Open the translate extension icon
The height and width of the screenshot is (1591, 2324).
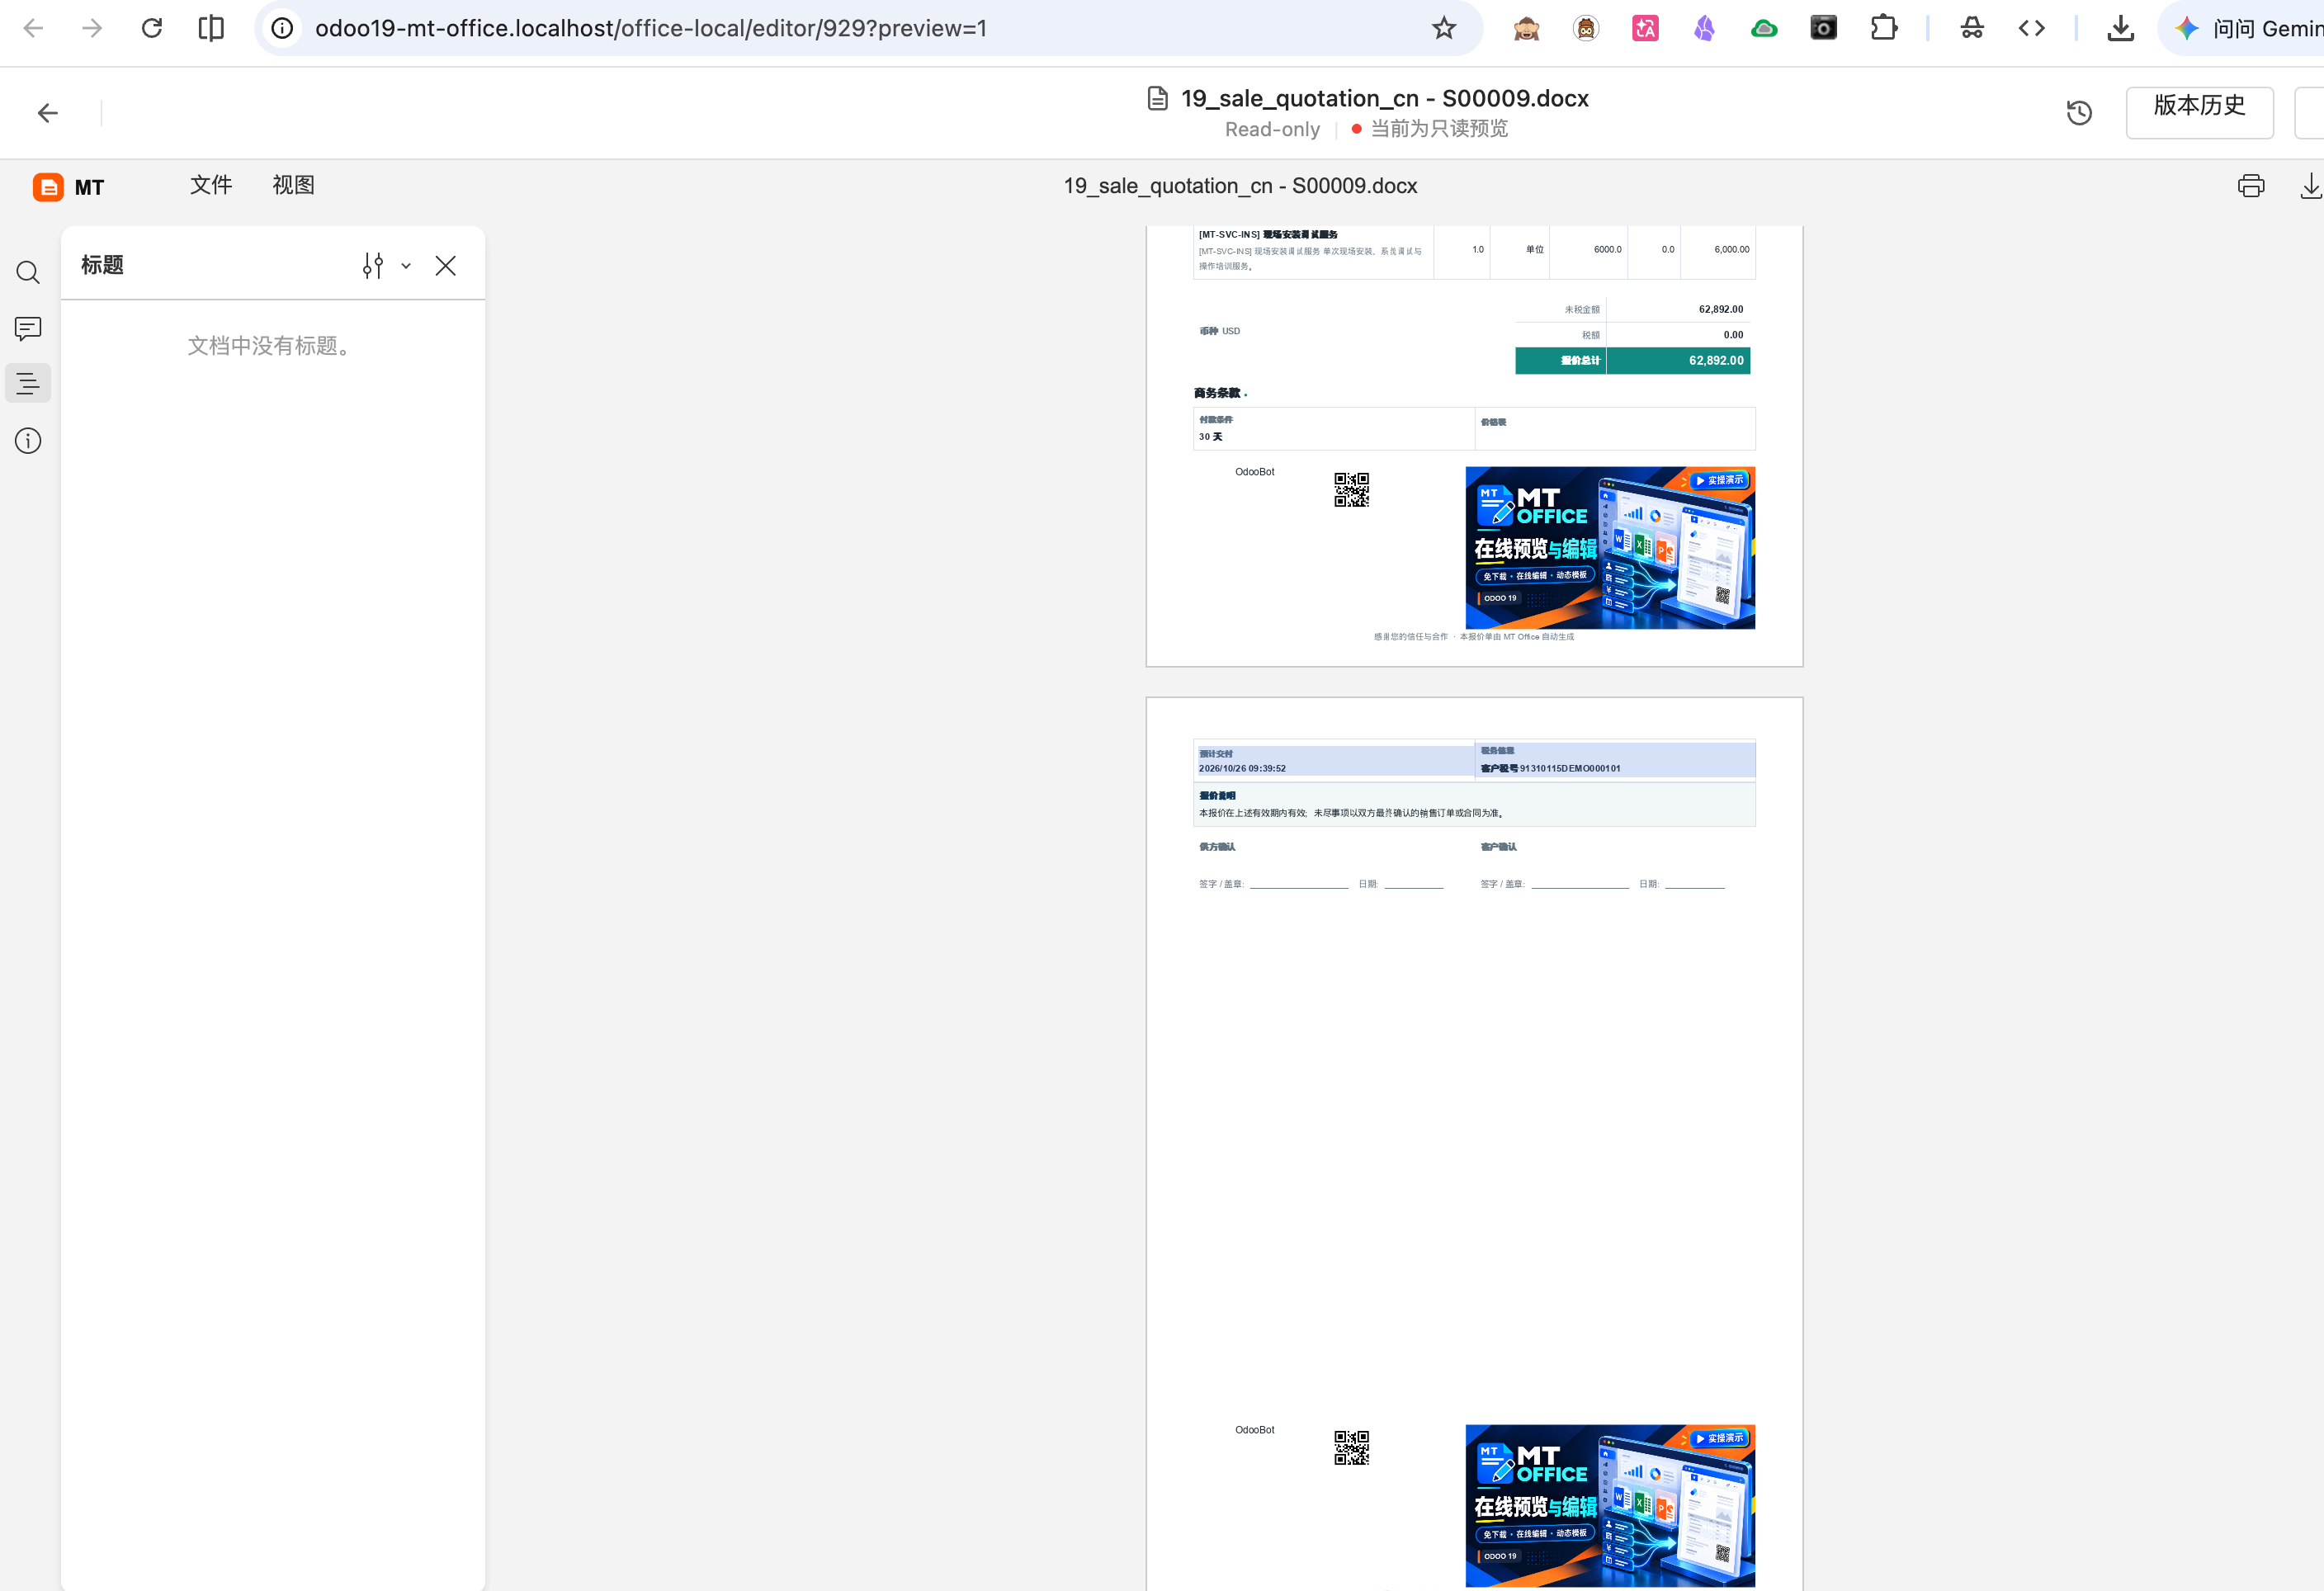click(x=1645, y=28)
